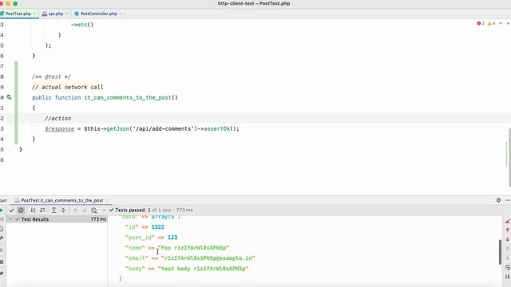
Task: Hide the Run tool window
Action: pyautogui.click(x=508, y=200)
